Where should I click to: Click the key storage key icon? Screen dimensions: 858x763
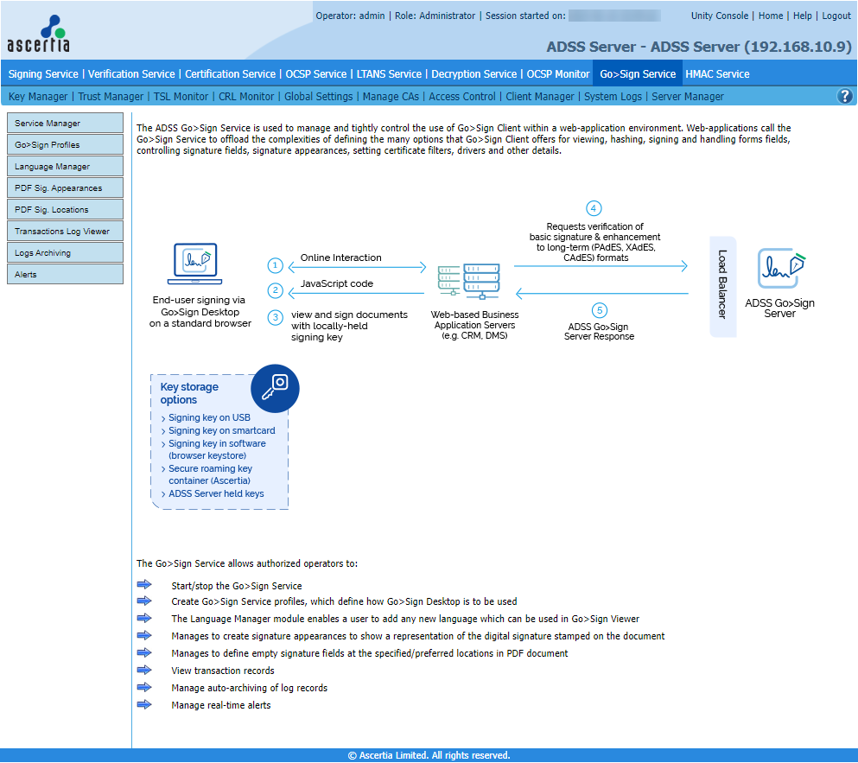click(x=275, y=388)
